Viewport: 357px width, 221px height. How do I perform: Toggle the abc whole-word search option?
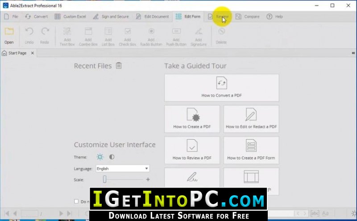pos(315,213)
